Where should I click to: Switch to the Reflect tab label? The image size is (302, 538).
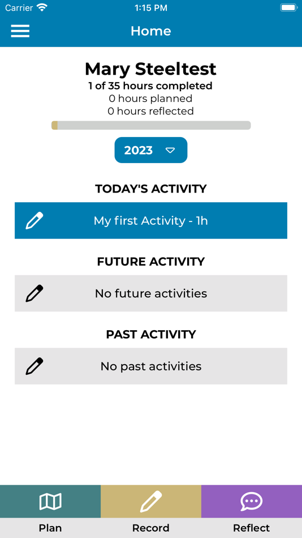(252, 528)
